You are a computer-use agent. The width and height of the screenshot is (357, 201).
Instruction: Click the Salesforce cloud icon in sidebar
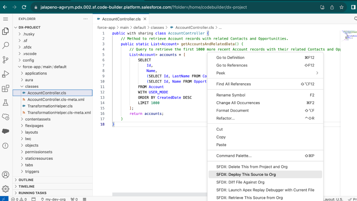pyautogui.click(x=6, y=131)
